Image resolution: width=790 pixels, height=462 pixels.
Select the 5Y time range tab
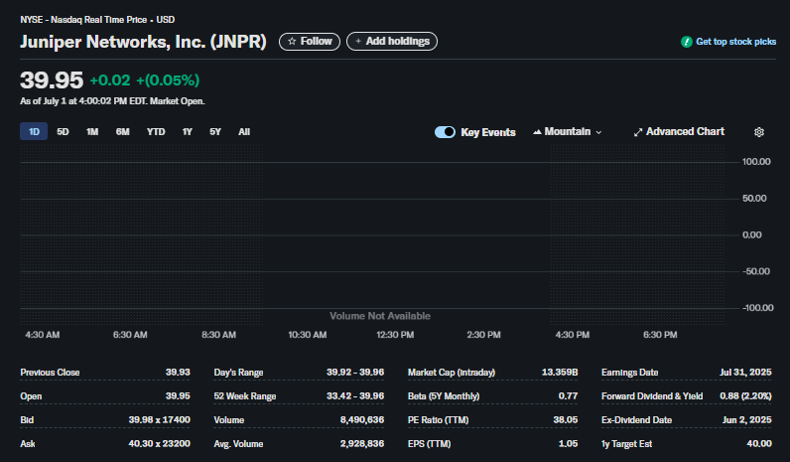215,131
